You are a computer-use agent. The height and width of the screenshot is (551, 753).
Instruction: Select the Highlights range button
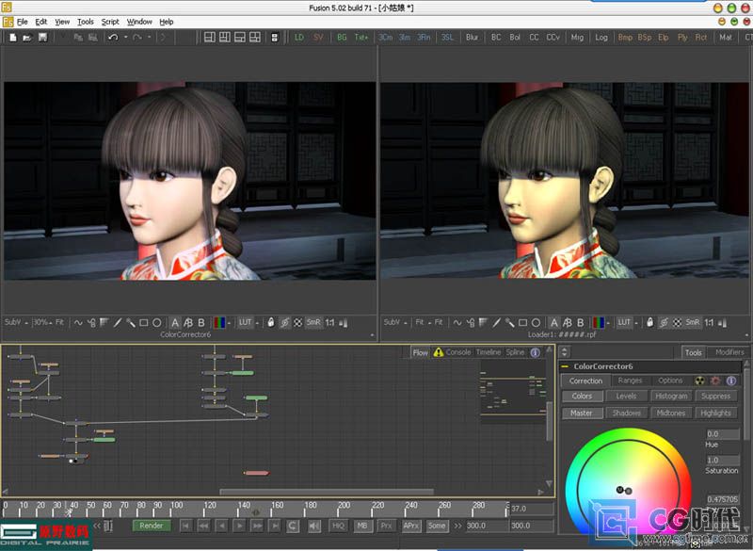[x=716, y=413]
